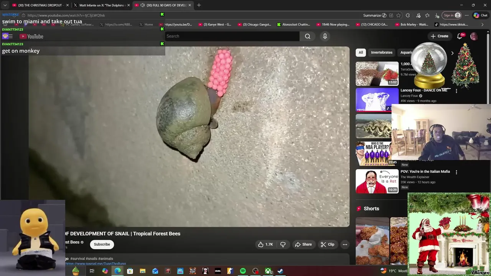Click browser Sign in button

[x=451, y=15]
